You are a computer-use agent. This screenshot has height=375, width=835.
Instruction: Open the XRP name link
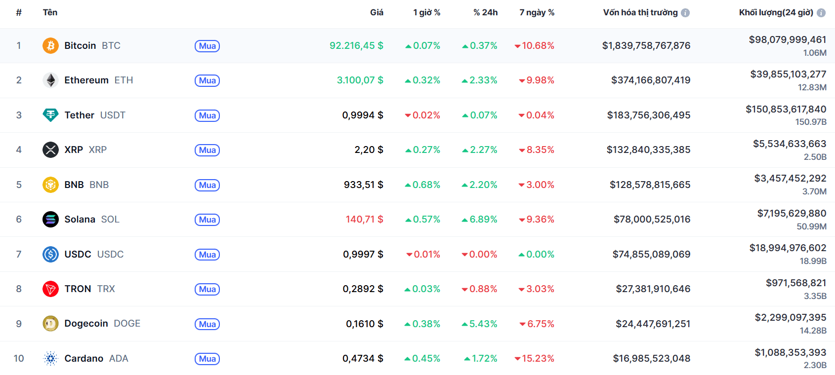85,150
